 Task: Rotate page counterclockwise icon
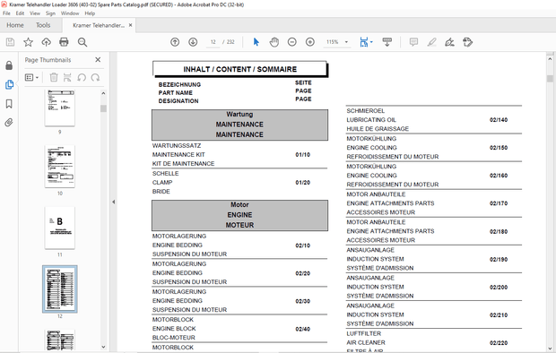point(82,77)
